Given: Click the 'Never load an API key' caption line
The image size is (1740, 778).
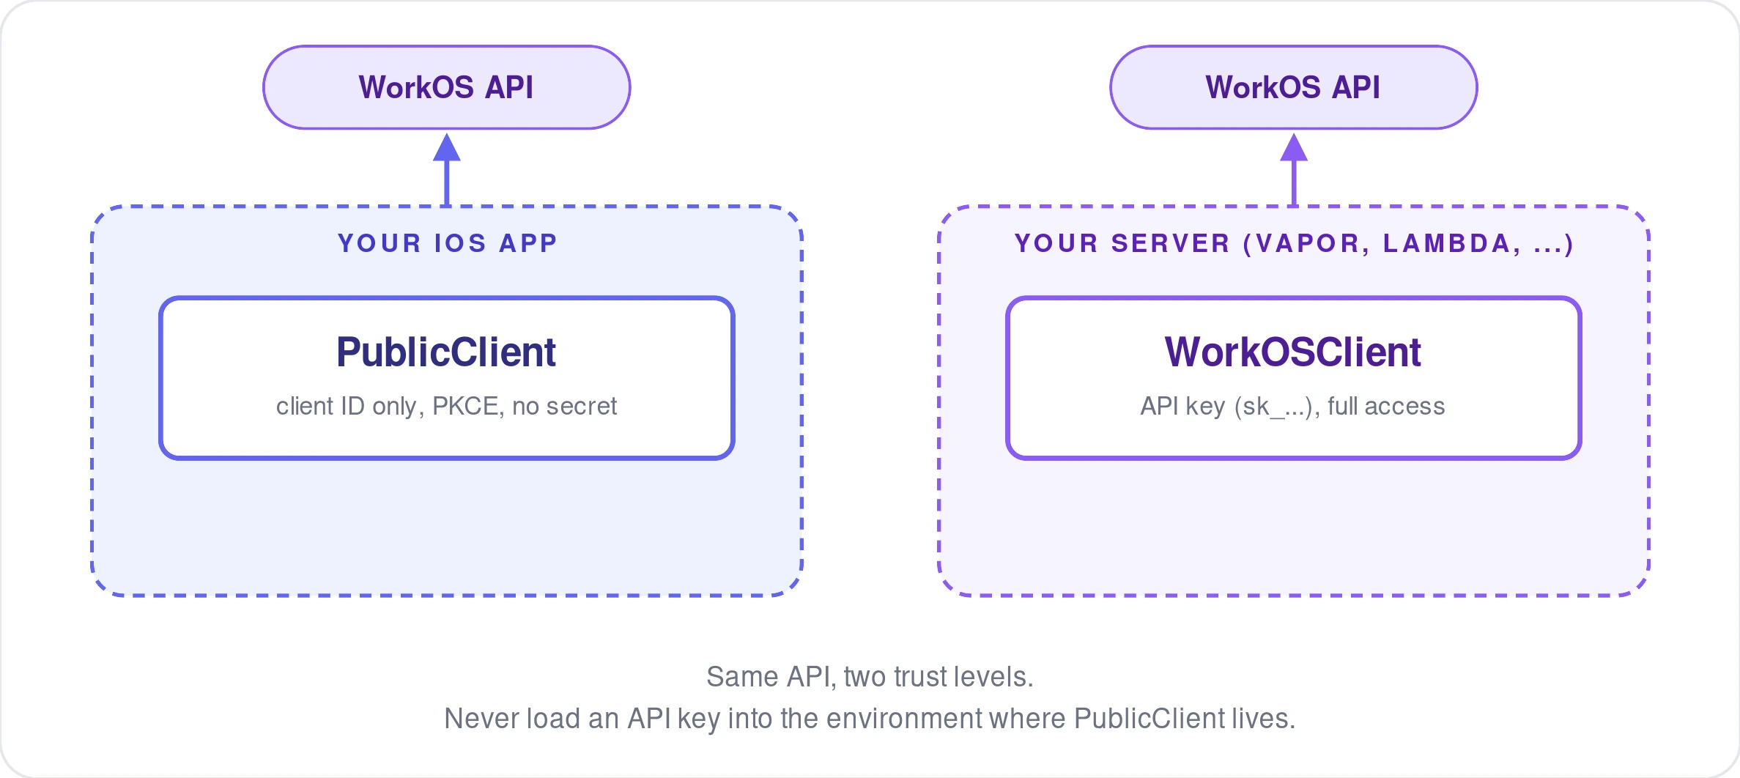Looking at the screenshot, I should pos(870,719).
